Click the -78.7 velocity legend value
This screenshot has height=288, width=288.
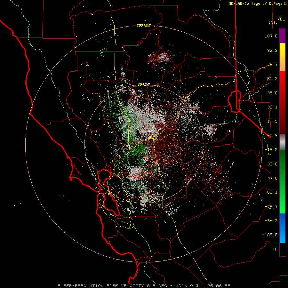tap(271, 207)
